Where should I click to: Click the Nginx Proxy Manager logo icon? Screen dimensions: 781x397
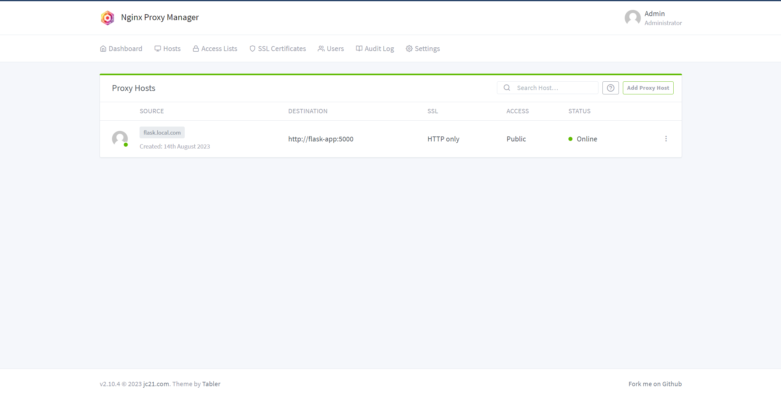(x=107, y=18)
